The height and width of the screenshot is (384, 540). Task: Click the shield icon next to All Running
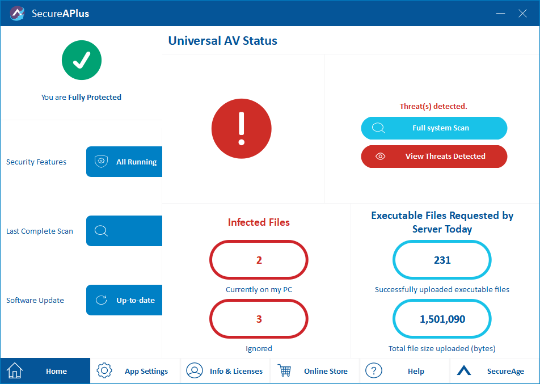102,162
